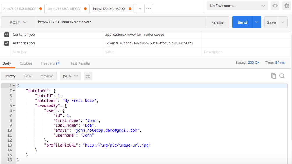Click the Authorization header key

(x=24, y=43)
